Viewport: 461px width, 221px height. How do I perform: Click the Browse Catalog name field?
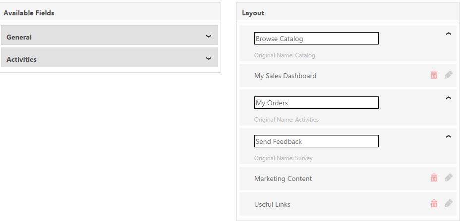(316, 39)
